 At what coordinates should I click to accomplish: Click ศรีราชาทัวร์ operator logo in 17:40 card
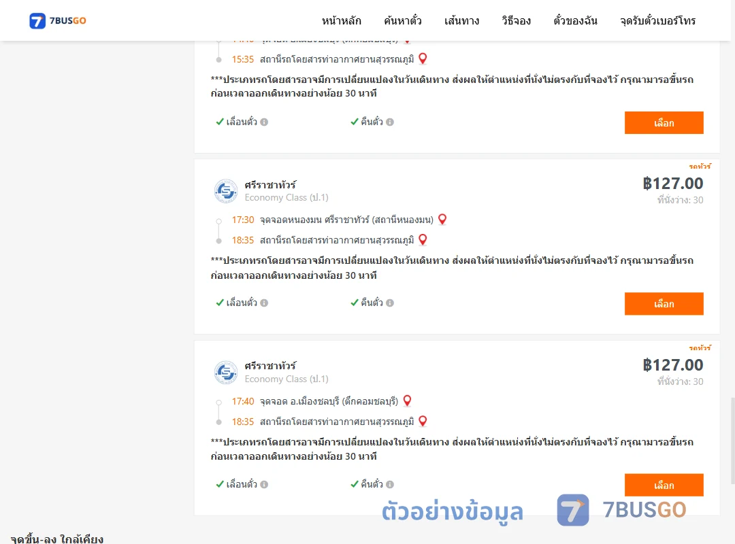point(226,373)
